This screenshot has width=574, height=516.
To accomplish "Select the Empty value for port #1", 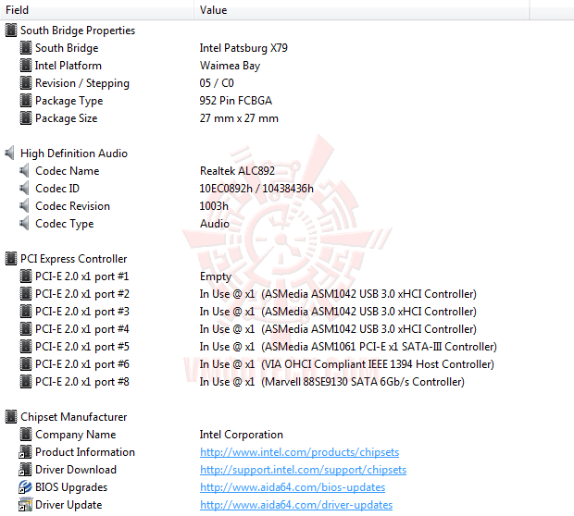I will [x=216, y=276].
